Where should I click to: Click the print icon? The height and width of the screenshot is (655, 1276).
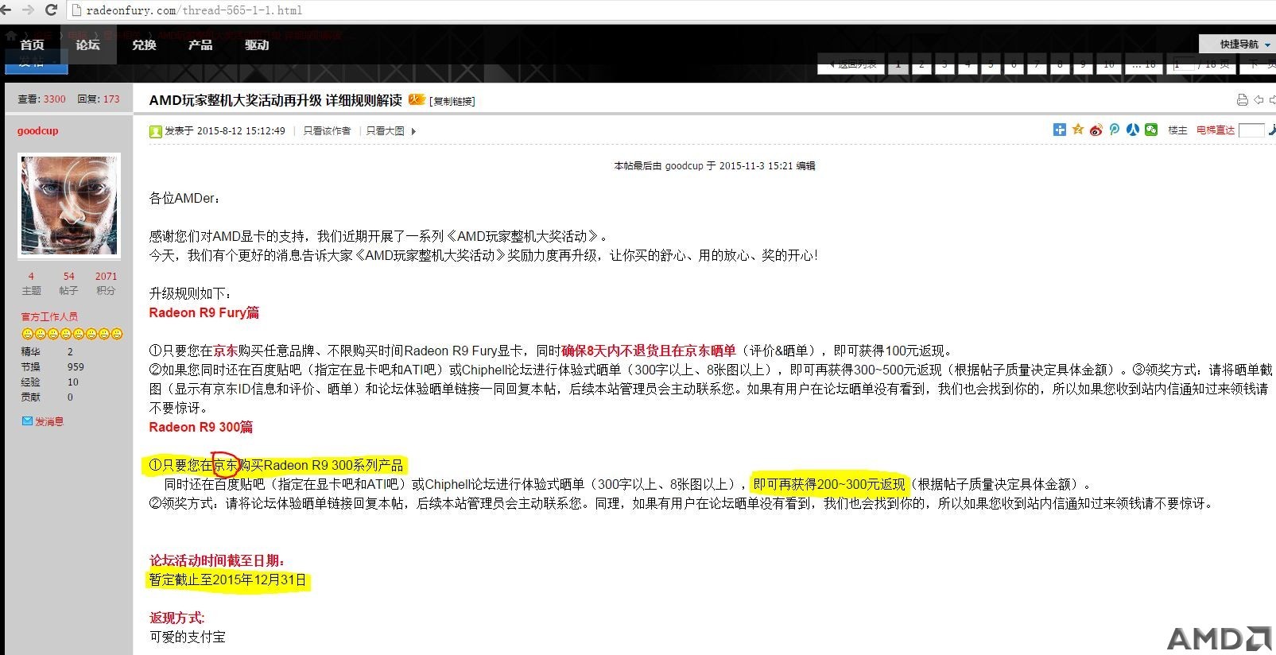click(1242, 99)
